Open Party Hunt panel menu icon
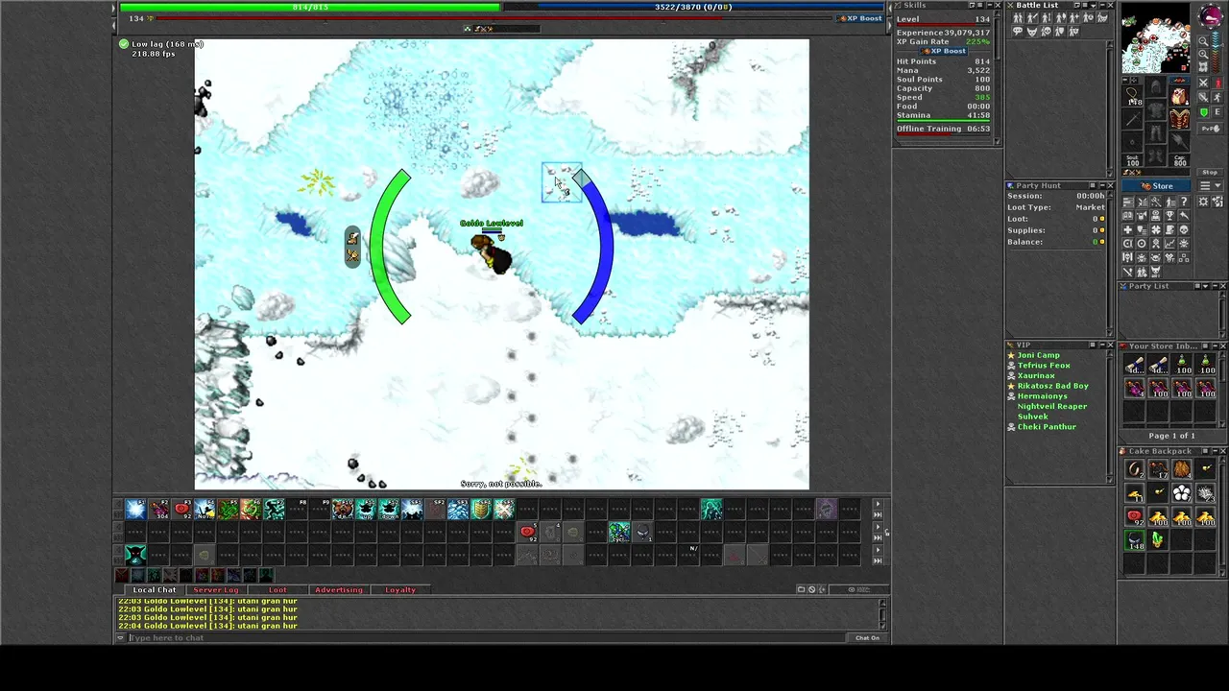This screenshot has width=1229, height=691. 1093,185
